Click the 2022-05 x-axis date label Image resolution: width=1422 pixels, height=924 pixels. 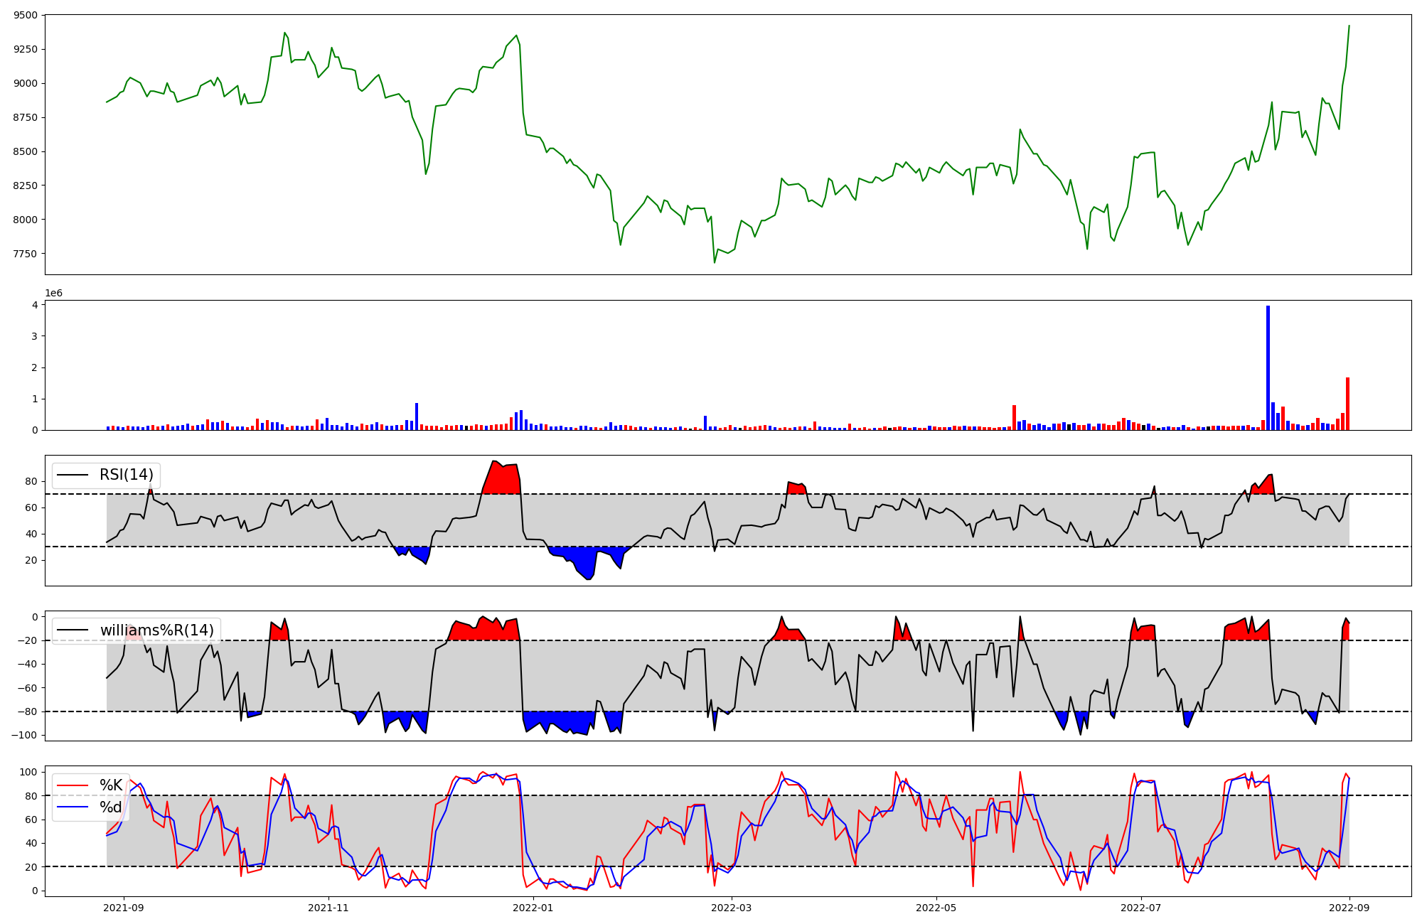(x=936, y=908)
